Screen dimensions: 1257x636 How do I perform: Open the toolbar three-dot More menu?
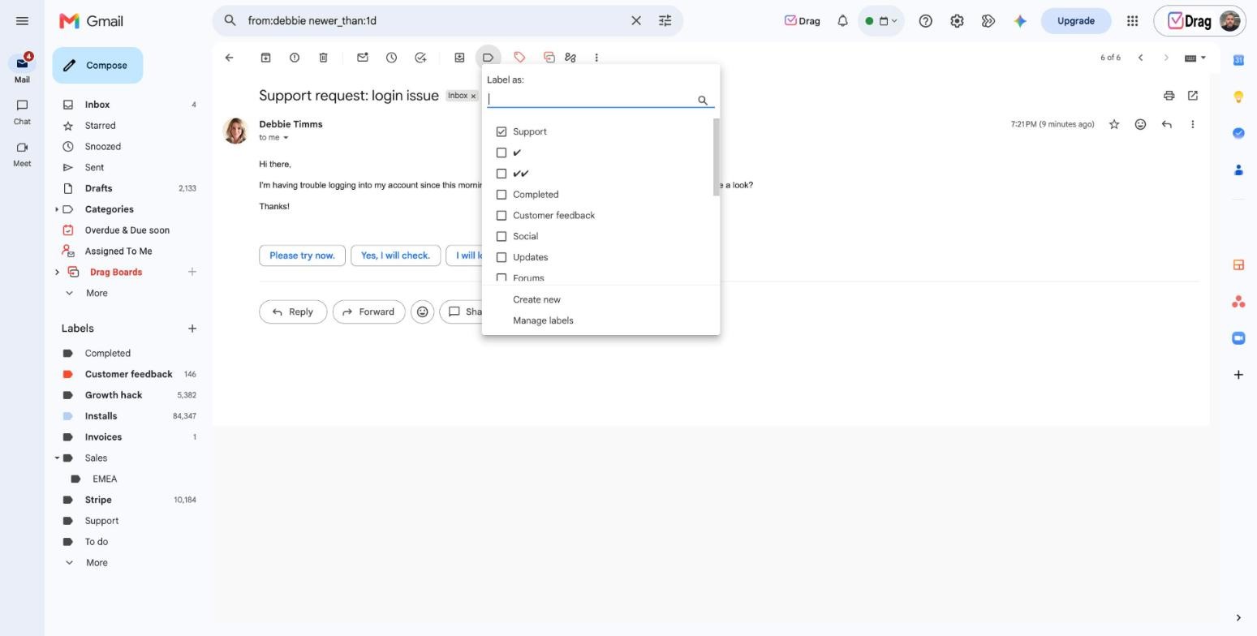point(596,58)
